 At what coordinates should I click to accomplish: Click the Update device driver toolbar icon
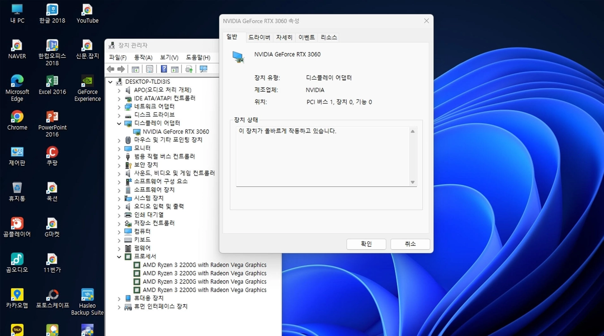(189, 69)
